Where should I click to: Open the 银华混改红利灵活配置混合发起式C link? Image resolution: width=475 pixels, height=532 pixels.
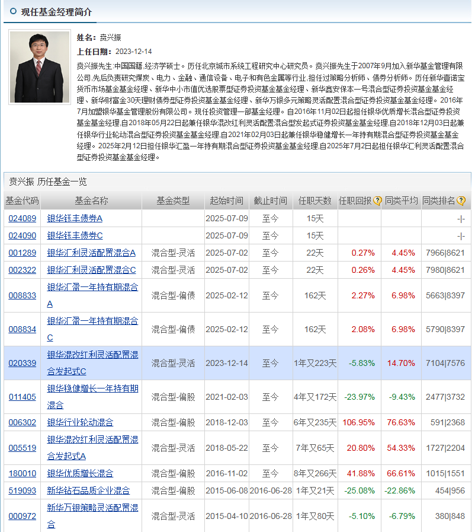pos(92,364)
